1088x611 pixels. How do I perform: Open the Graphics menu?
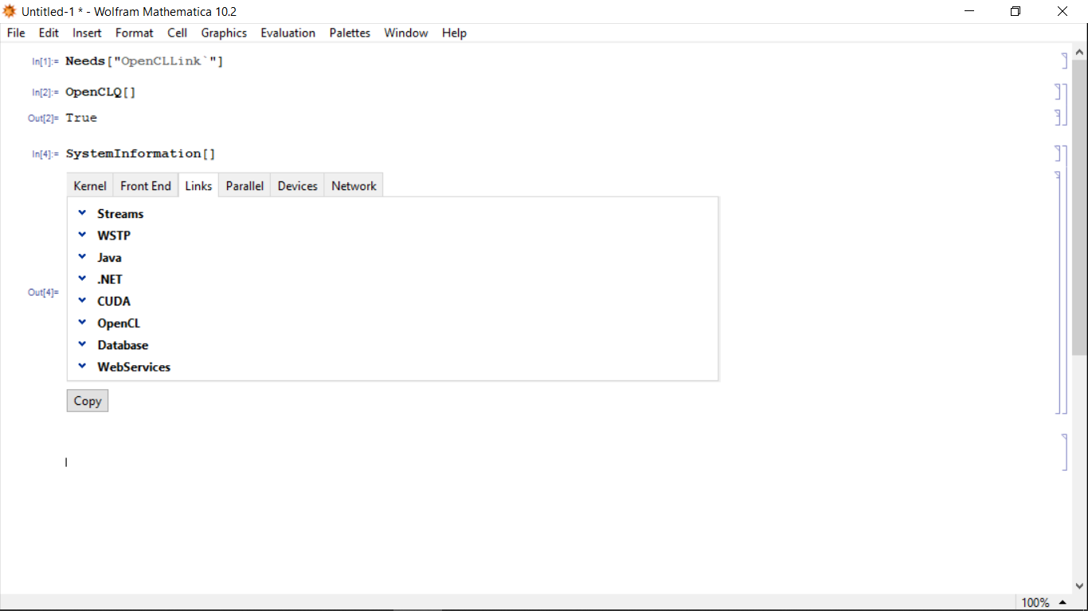224,33
